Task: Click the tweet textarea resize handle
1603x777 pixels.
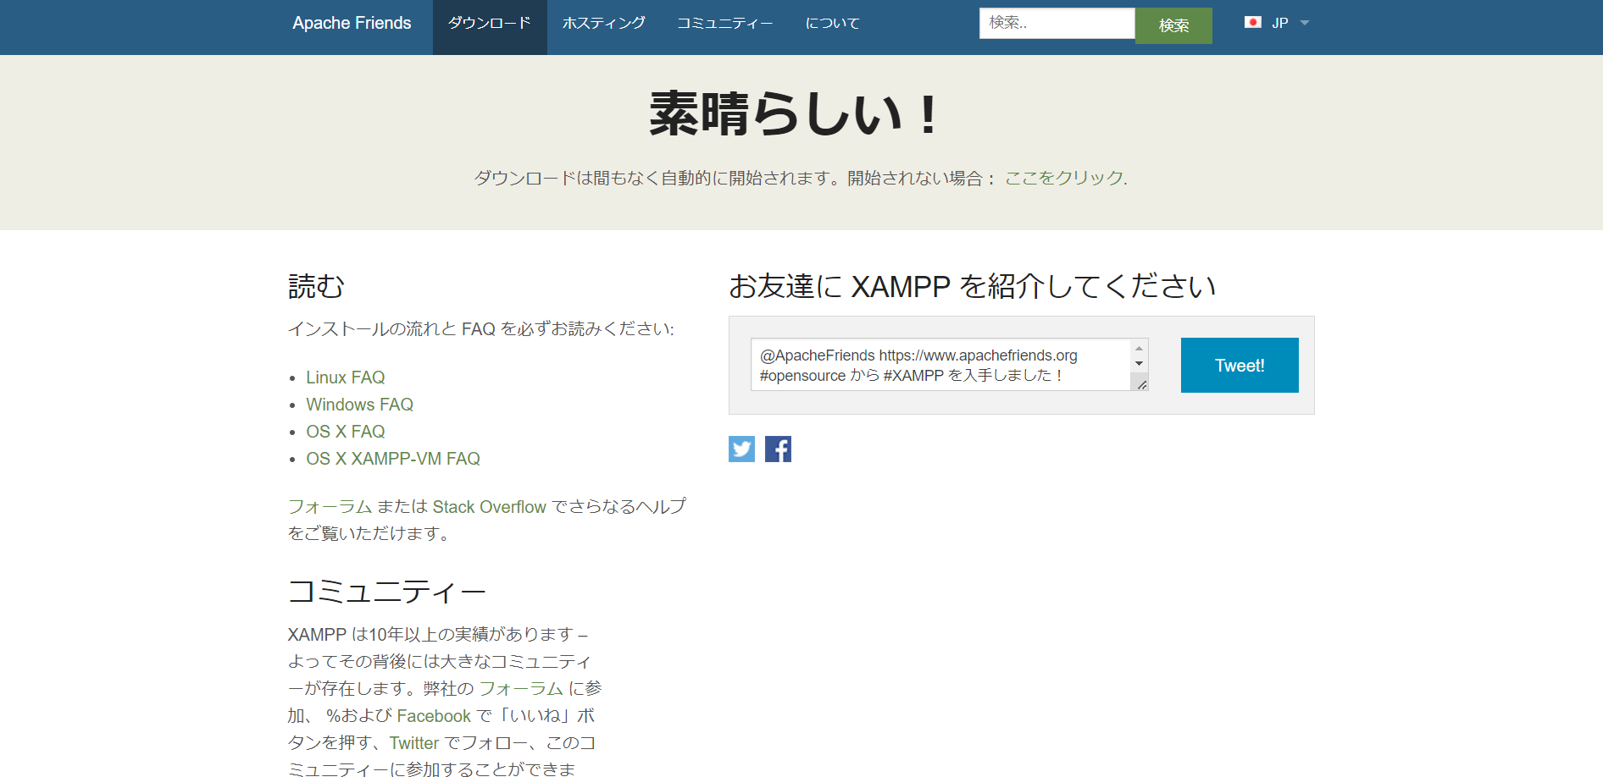Action: (1141, 384)
